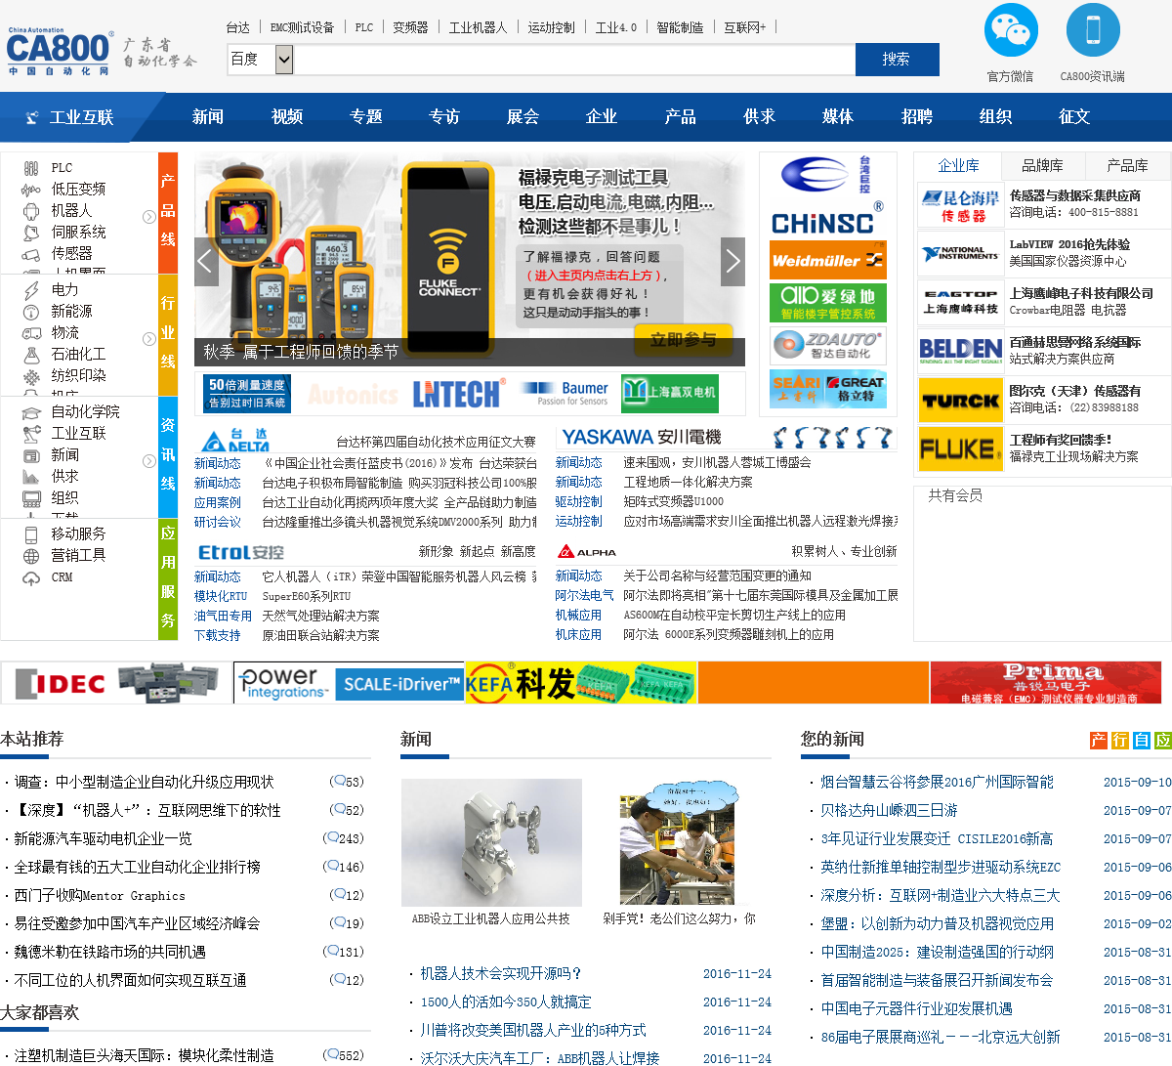Open the FLUKE company logo in 企业库
The height and width of the screenshot is (1066, 1172).
[x=961, y=449]
